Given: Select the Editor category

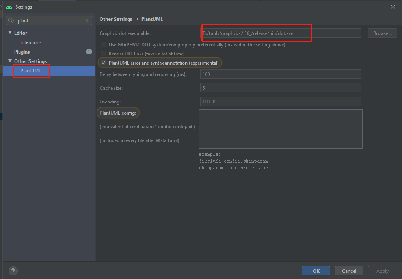Looking at the screenshot, I should [x=20, y=33].
